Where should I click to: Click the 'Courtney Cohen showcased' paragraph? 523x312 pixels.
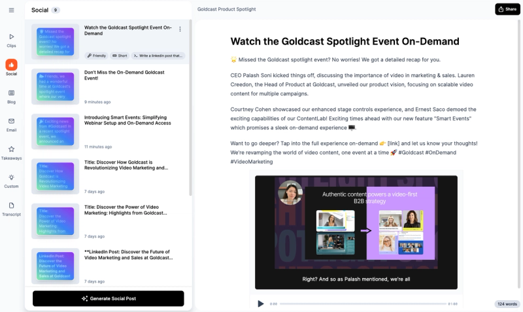pyautogui.click(x=353, y=119)
